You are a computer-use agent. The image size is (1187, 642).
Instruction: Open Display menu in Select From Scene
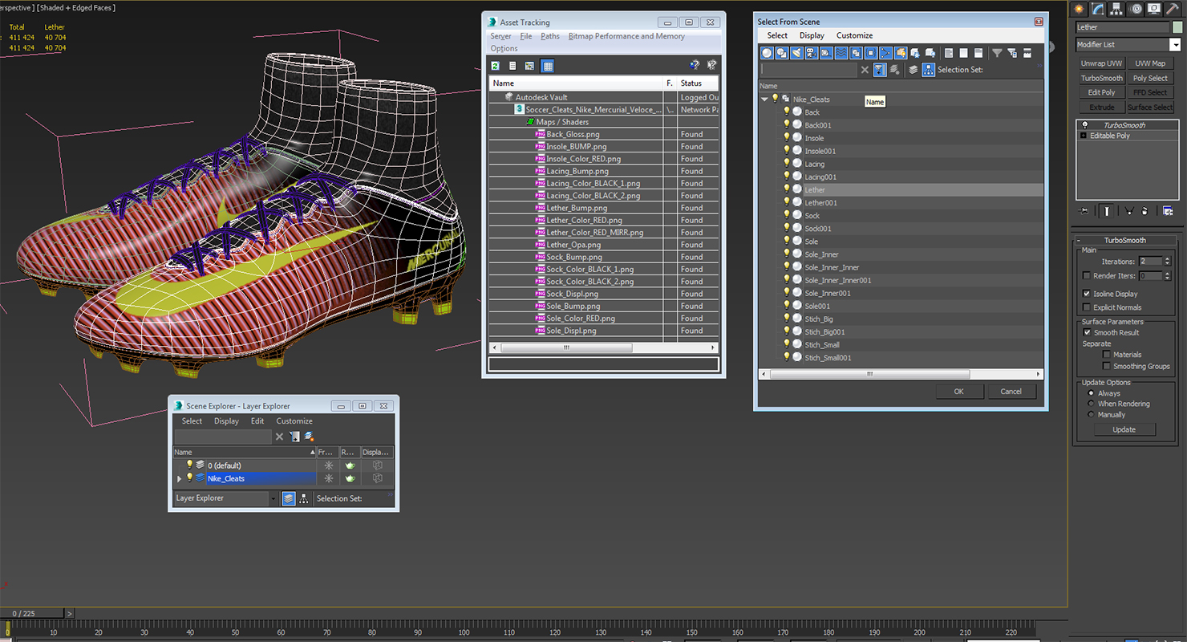coord(812,35)
